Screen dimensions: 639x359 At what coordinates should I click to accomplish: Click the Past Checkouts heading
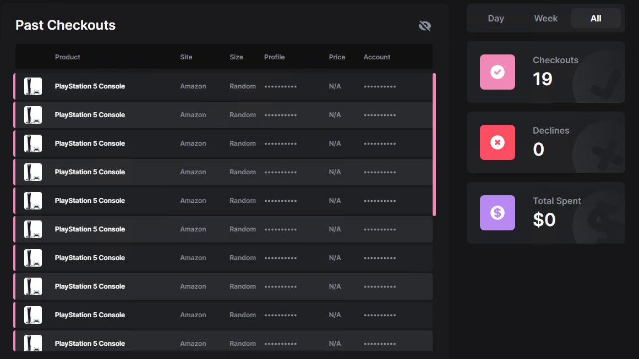(x=65, y=25)
